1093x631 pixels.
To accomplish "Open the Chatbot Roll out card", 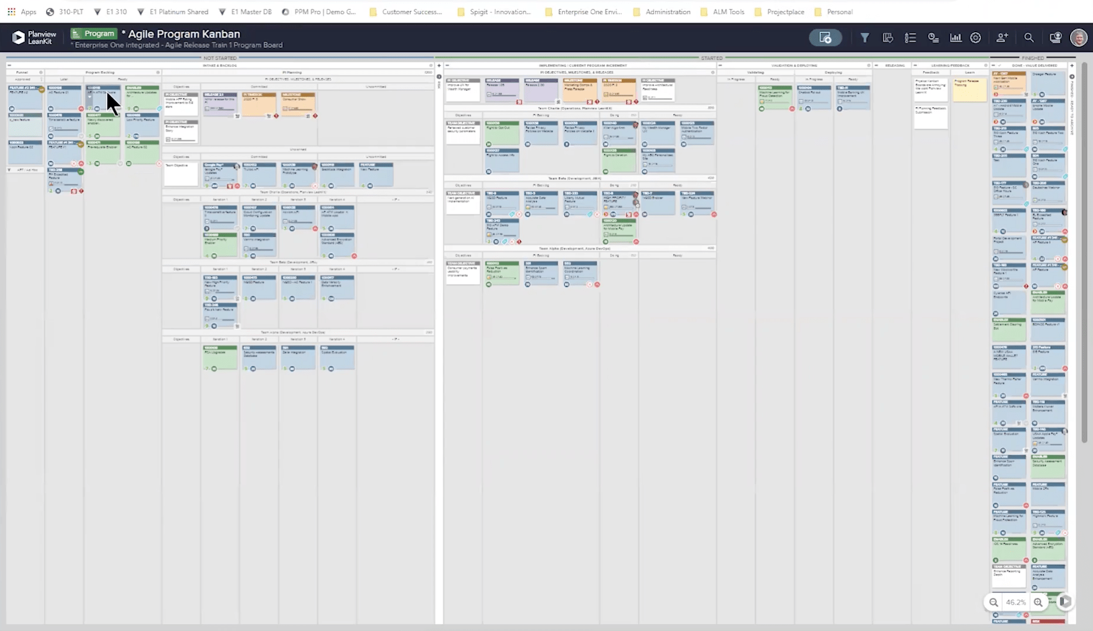I will coord(814,98).
